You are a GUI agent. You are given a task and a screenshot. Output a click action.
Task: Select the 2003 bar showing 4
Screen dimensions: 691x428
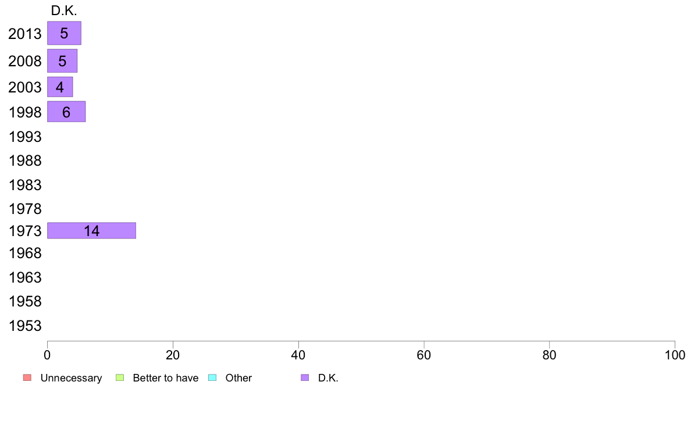pyautogui.click(x=60, y=87)
